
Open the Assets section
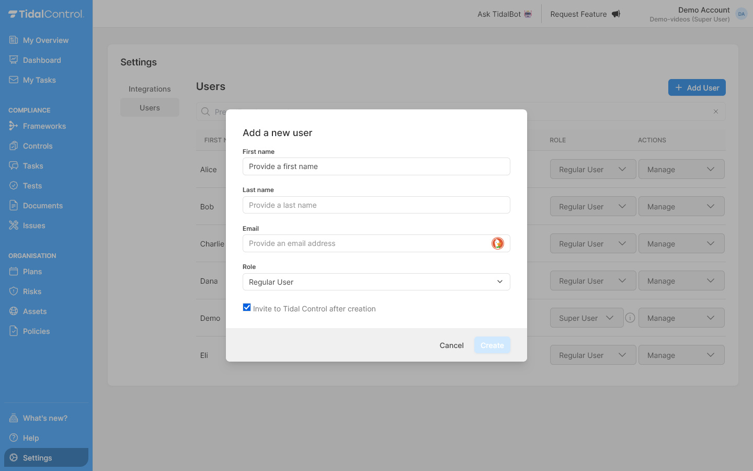[x=34, y=311]
